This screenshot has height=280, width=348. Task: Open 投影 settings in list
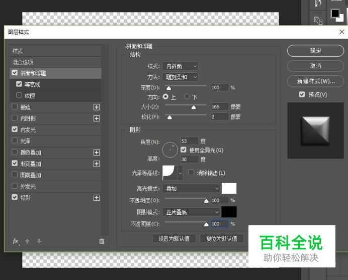coord(55,198)
